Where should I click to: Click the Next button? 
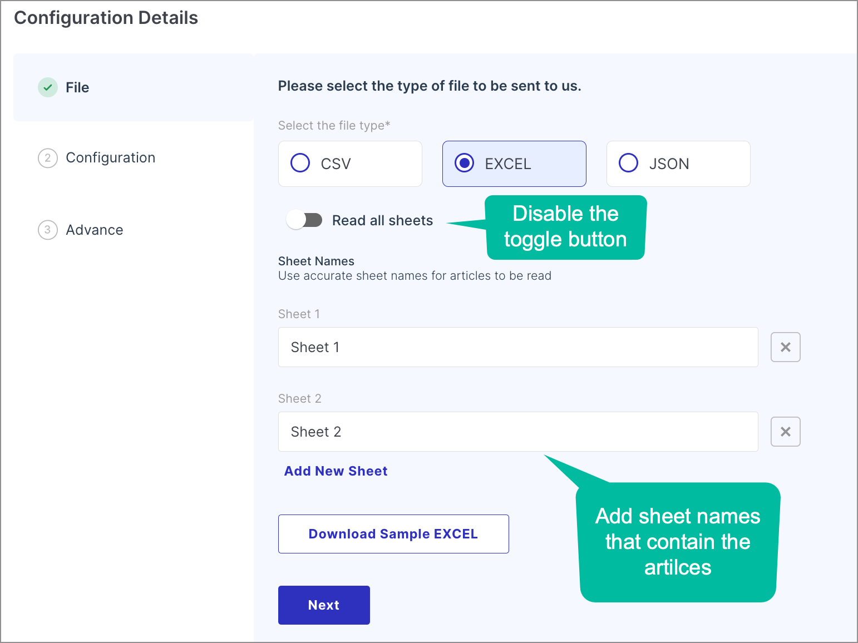point(324,605)
